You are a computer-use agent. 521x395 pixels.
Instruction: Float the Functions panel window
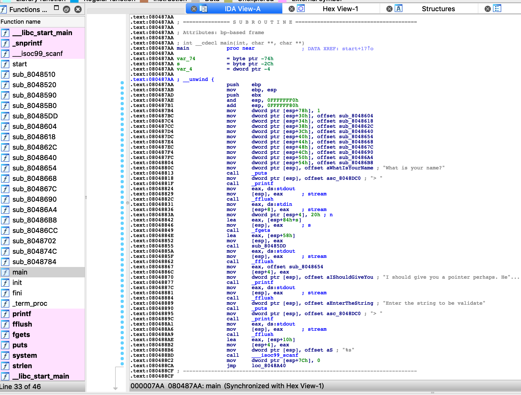56,8
